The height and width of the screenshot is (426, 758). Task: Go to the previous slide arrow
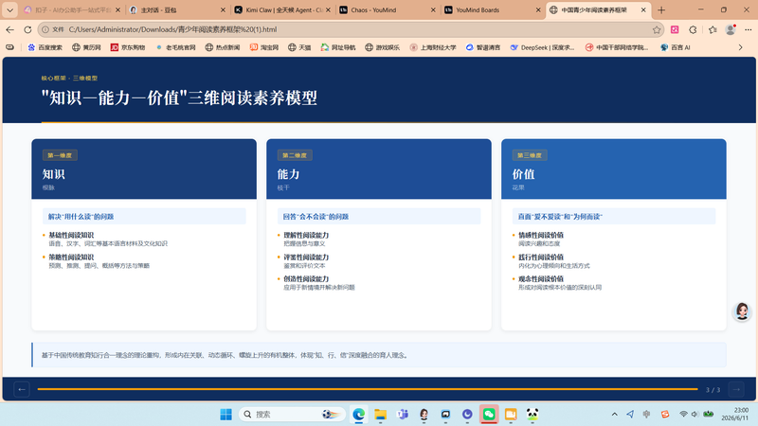click(x=21, y=389)
